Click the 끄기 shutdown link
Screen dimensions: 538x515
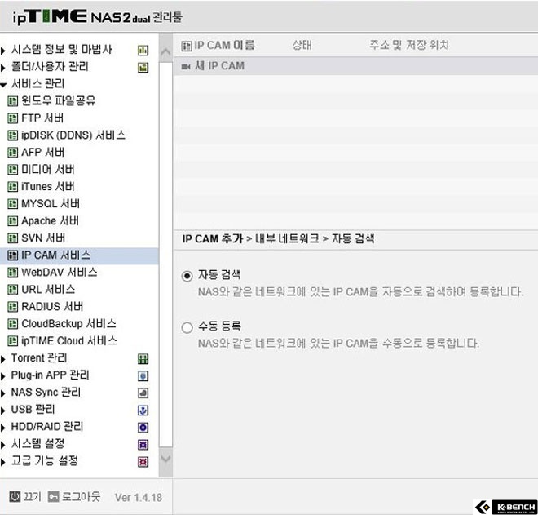(x=32, y=496)
